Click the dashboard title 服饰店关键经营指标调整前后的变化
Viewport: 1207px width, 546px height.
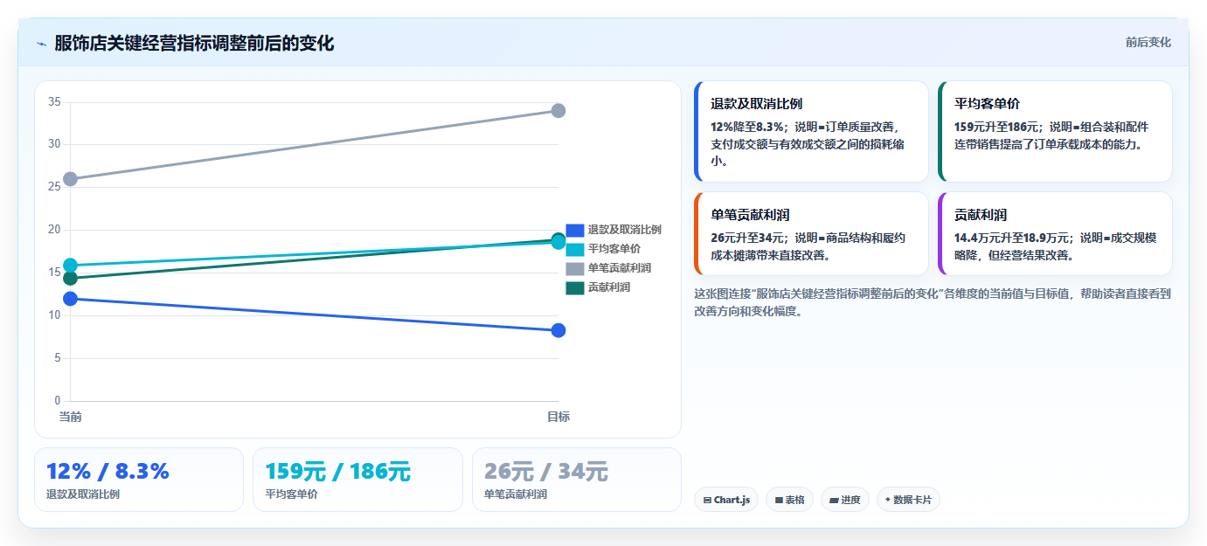coord(194,44)
